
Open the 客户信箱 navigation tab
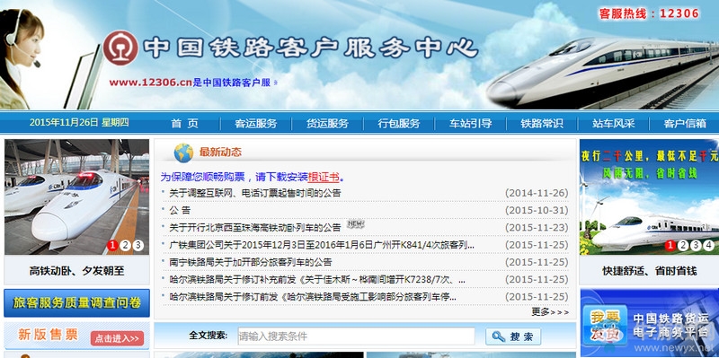click(x=685, y=123)
